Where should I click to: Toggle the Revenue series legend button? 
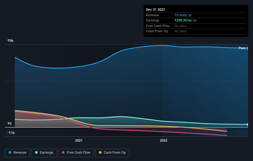point(18,153)
